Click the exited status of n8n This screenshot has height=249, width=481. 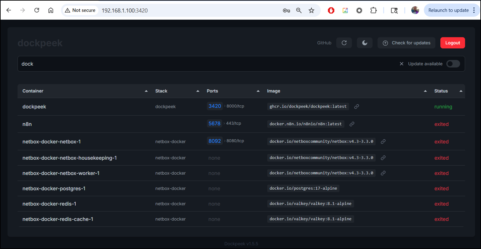[442, 124]
